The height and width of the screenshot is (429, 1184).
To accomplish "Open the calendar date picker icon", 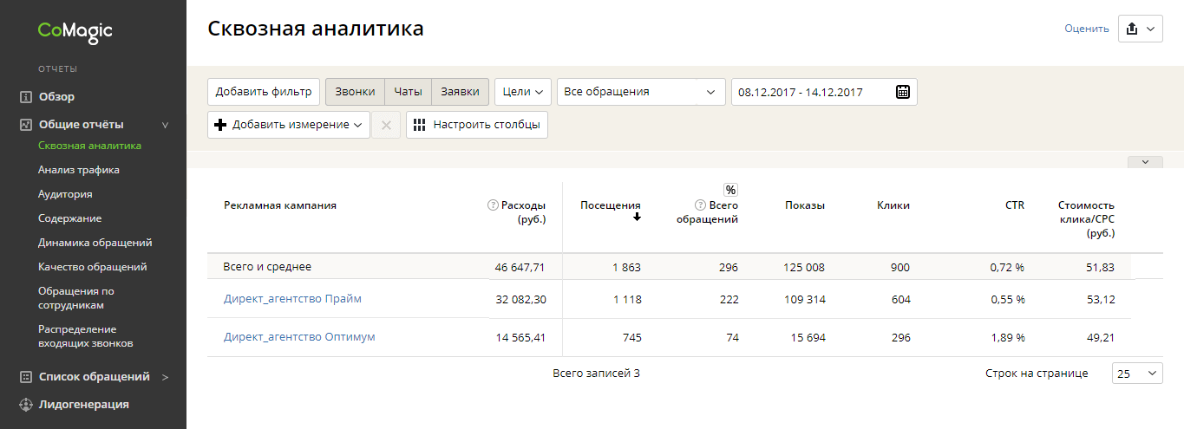I will 902,92.
